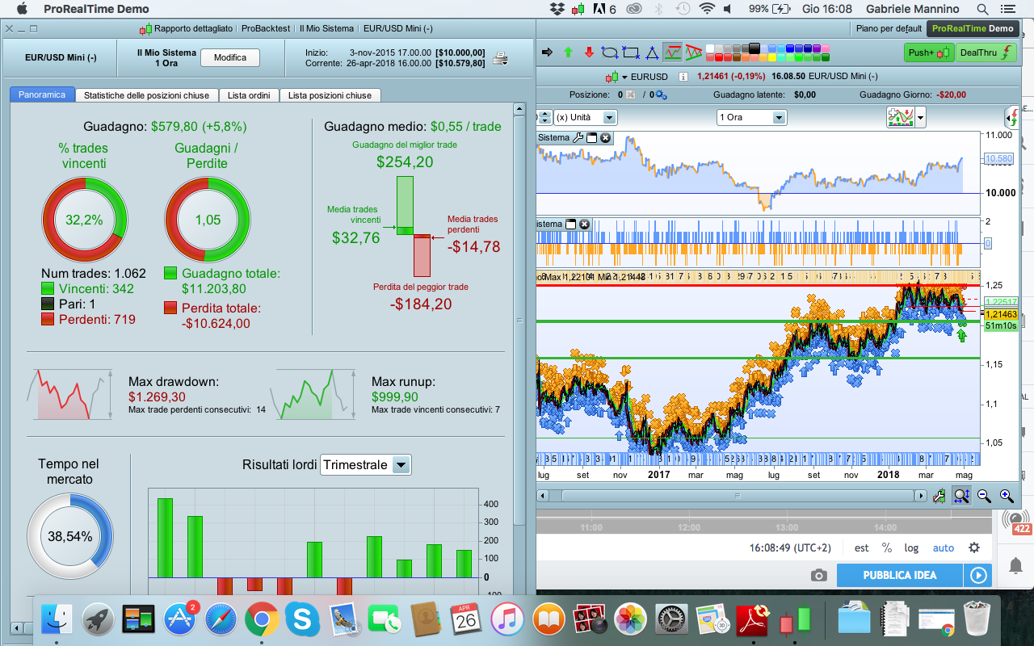Open System Preferences from the Dock
The height and width of the screenshot is (646, 1034).
pos(671,620)
